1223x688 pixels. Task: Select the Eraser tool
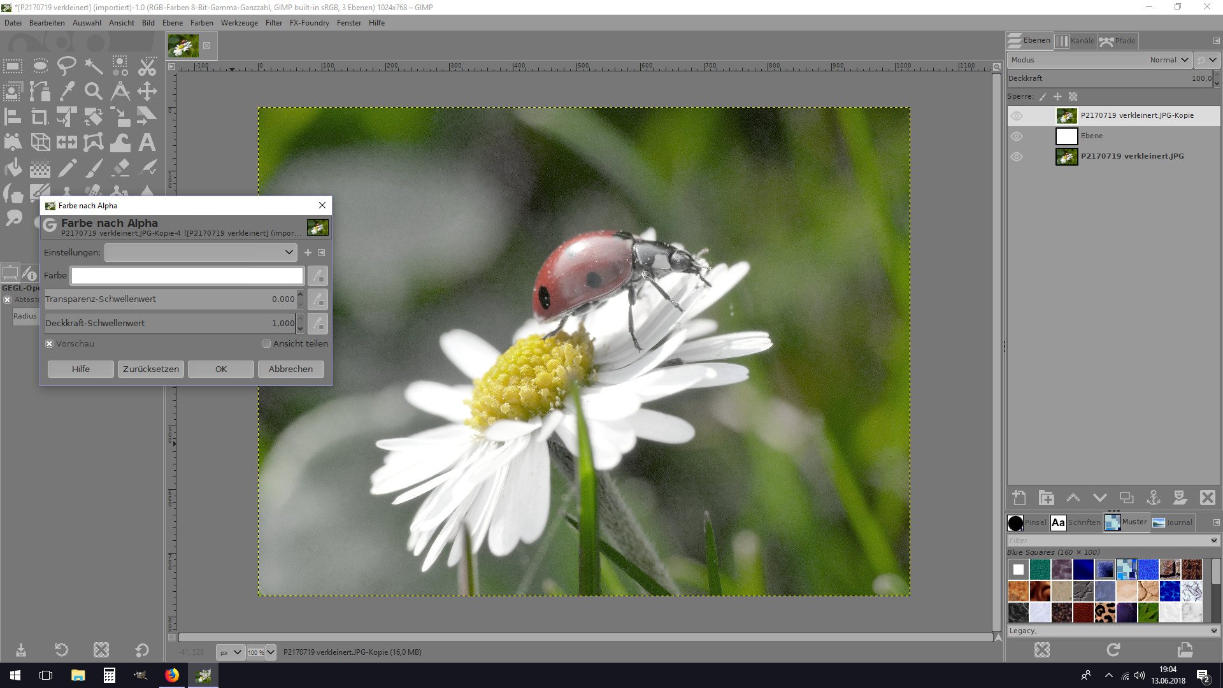click(x=120, y=168)
